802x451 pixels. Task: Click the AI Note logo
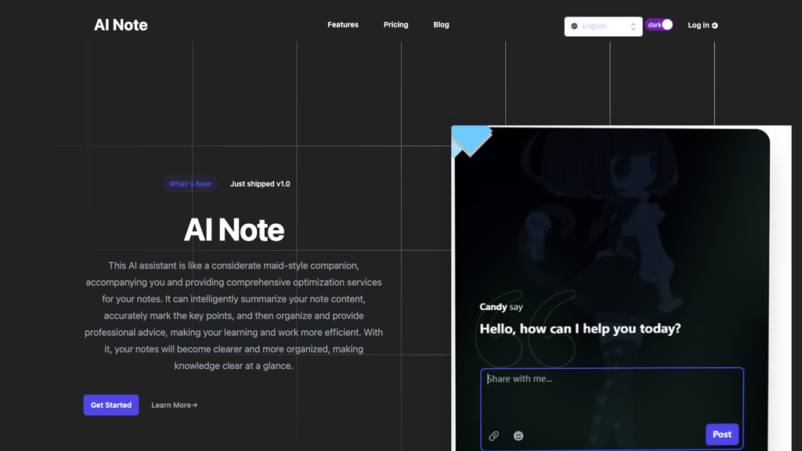click(121, 24)
